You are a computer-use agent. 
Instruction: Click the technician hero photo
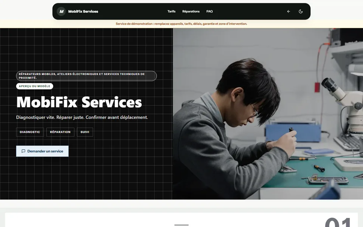[x=268, y=114]
